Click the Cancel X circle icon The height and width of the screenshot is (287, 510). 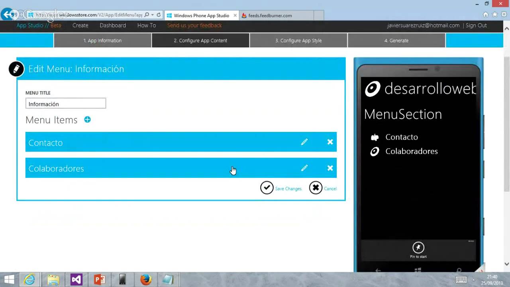pos(316,188)
